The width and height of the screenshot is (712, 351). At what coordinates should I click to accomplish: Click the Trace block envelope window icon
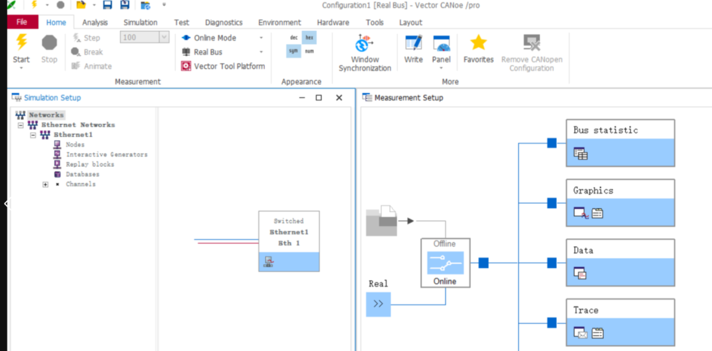click(581, 333)
